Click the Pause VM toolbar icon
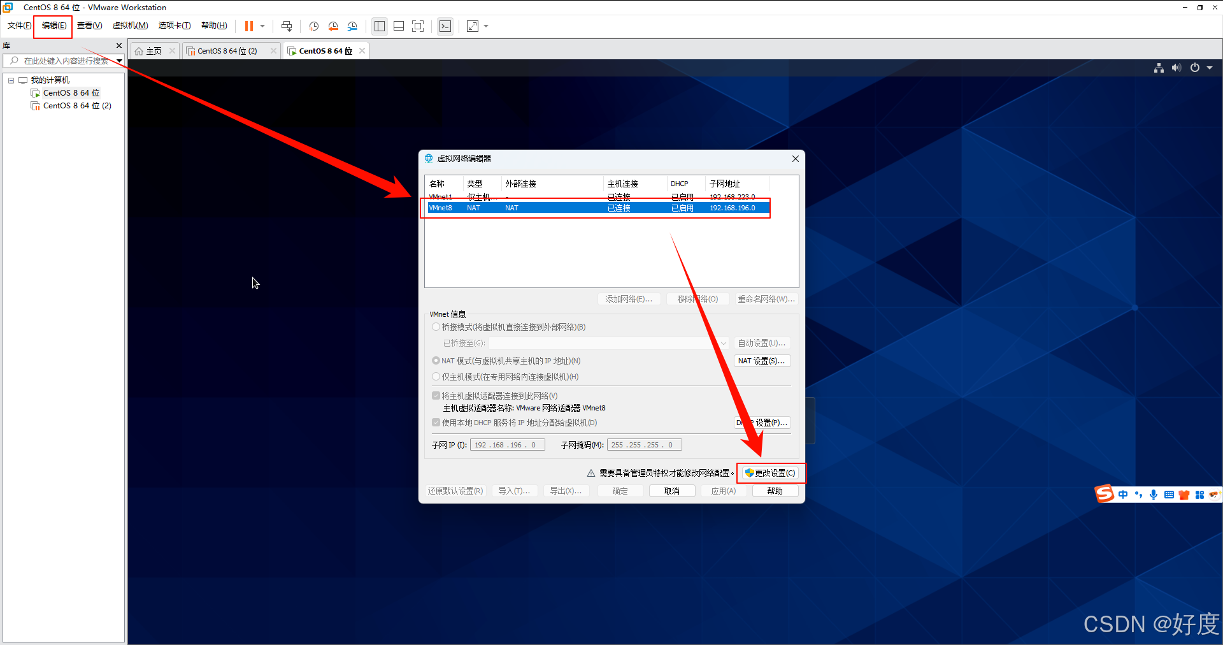 coord(249,26)
